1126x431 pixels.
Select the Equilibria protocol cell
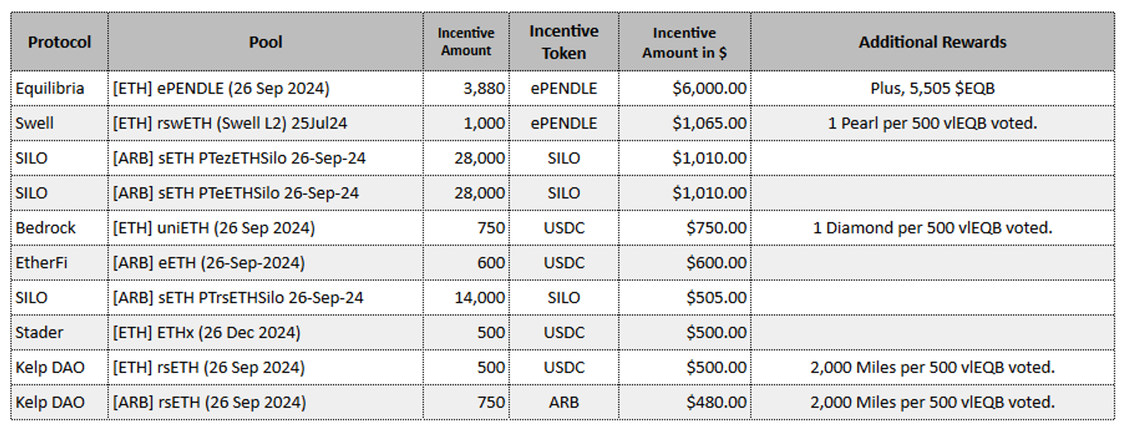(x=50, y=89)
